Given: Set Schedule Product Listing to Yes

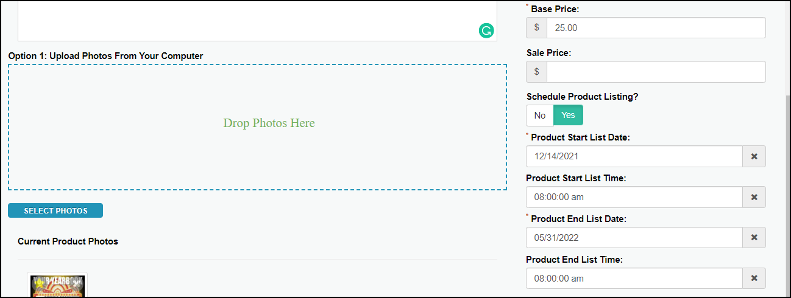Looking at the screenshot, I should (x=568, y=116).
